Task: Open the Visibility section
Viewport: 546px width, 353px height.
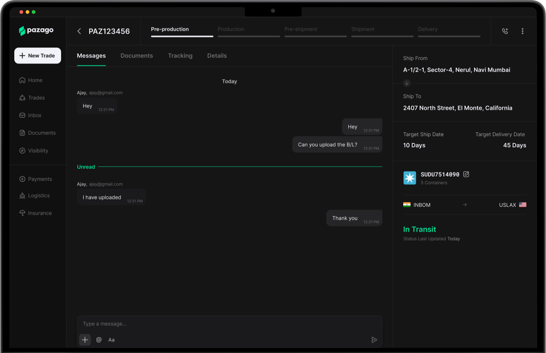Action: coord(38,150)
